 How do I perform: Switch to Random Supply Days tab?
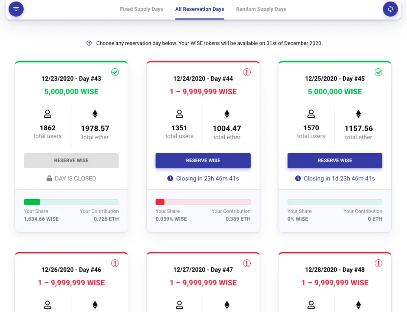click(261, 9)
